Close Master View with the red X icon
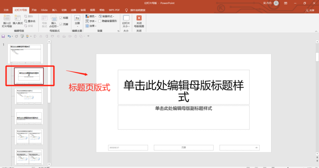Image resolution: width=319 pixels, height=168 pixels. [x=139, y=18]
